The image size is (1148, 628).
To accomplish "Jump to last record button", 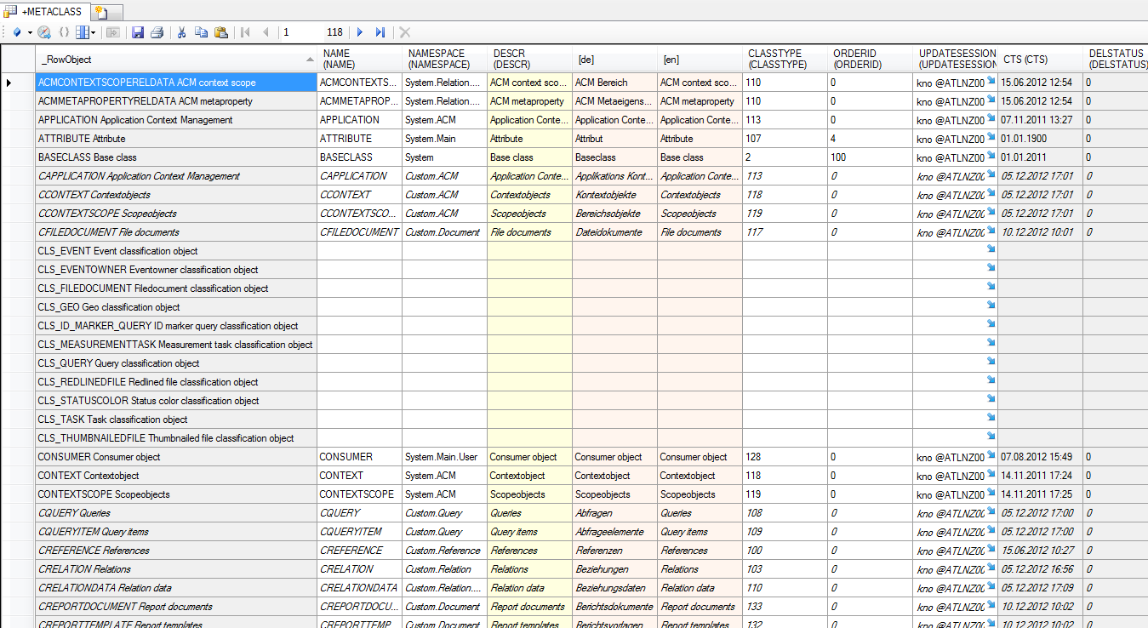I will point(380,32).
